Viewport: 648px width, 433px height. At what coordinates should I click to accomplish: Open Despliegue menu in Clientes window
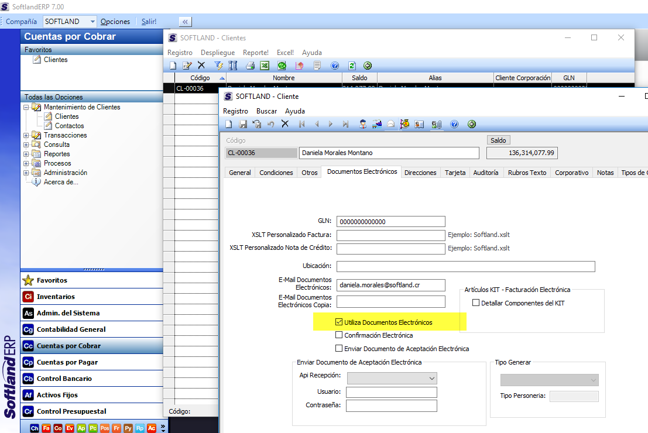click(x=218, y=53)
